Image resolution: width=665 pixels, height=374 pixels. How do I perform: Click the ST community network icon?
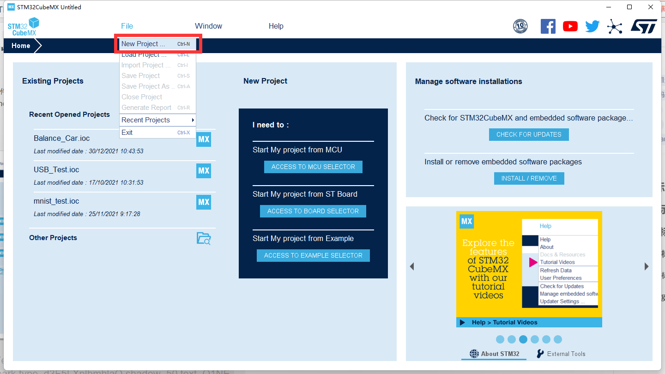(615, 26)
